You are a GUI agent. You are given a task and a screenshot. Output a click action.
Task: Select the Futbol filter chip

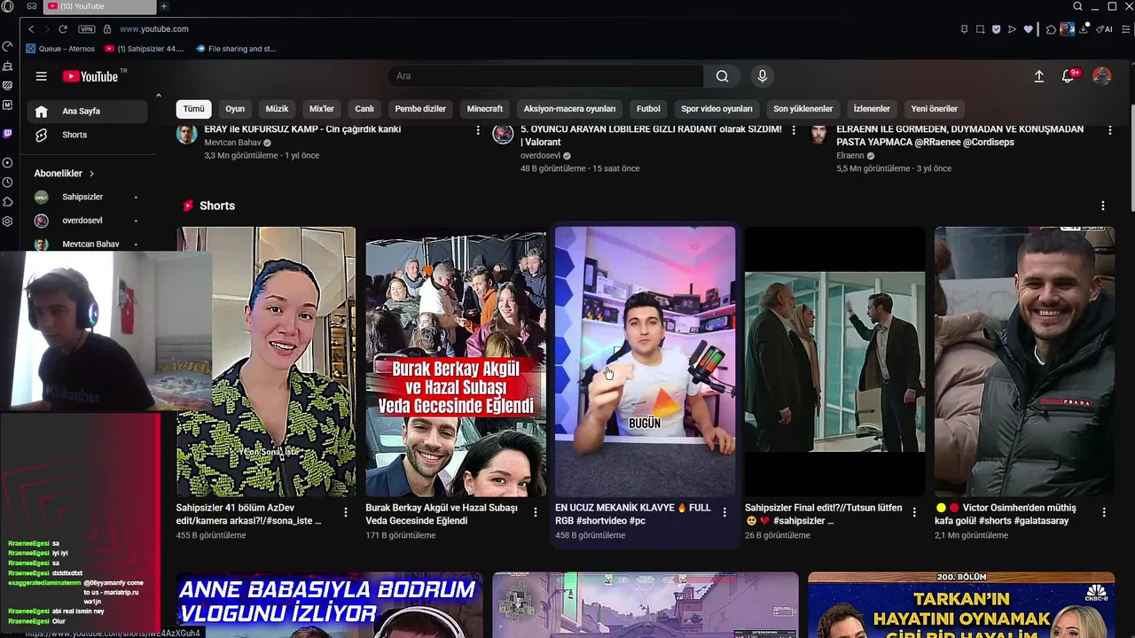coord(648,109)
